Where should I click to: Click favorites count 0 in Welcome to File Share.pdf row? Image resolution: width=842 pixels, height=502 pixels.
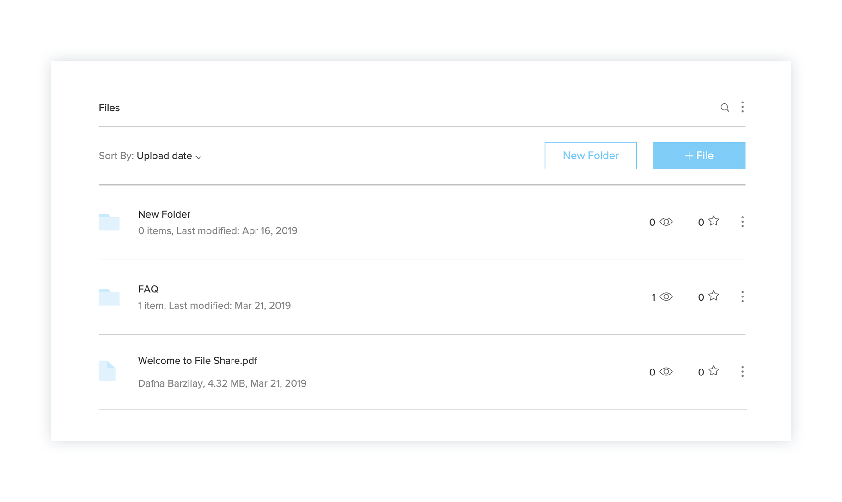[x=701, y=372]
